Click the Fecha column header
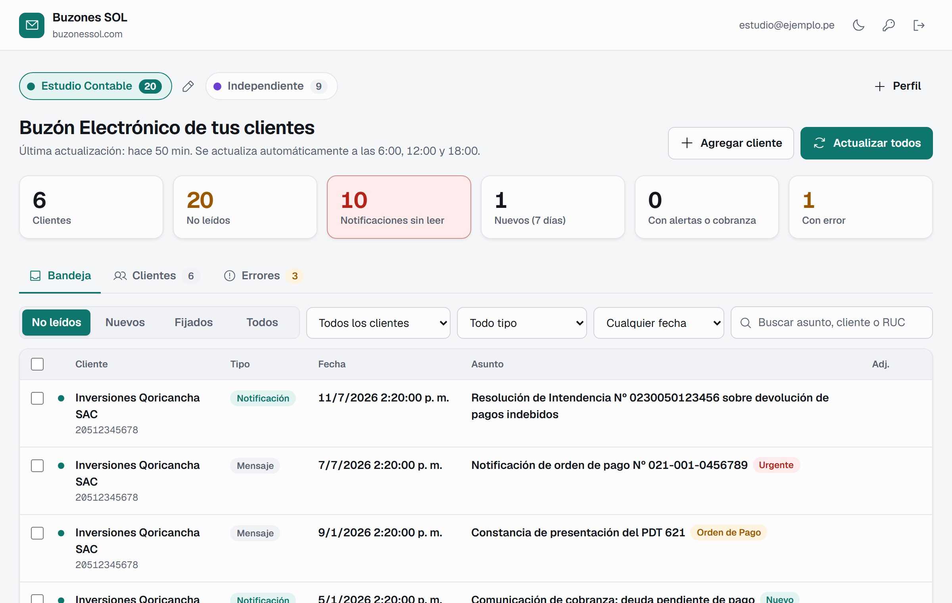This screenshot has height=603, width=952. [x=332, y=364]
